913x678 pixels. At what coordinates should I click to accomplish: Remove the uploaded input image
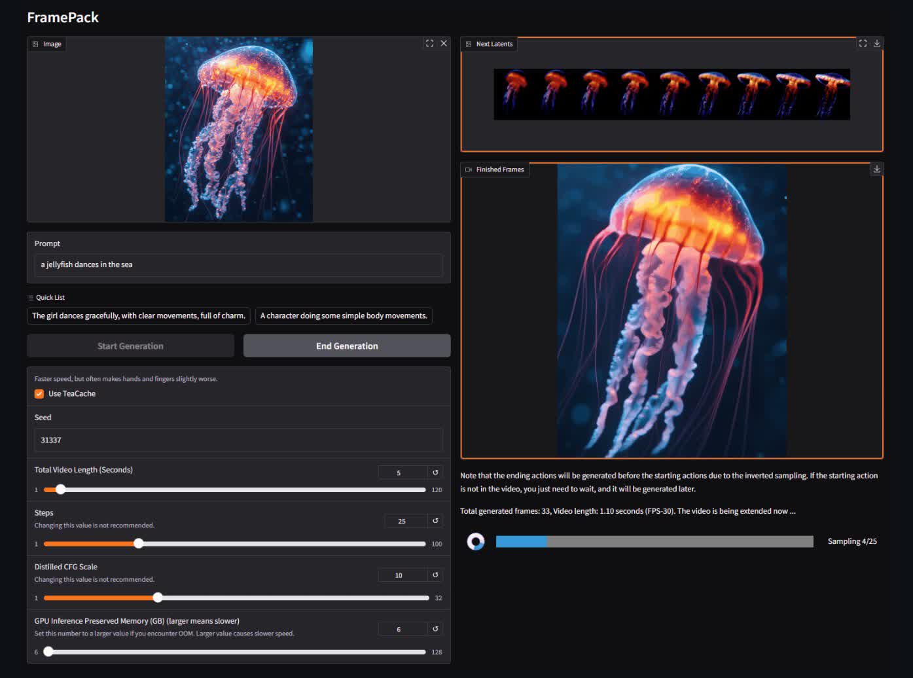click(444, 43)
